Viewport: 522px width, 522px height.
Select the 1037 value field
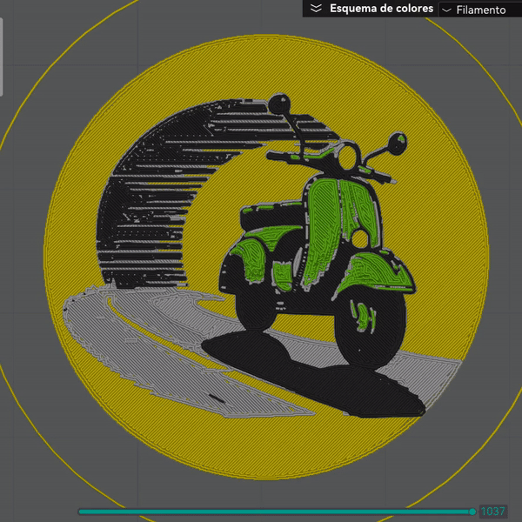click(492, 512)
